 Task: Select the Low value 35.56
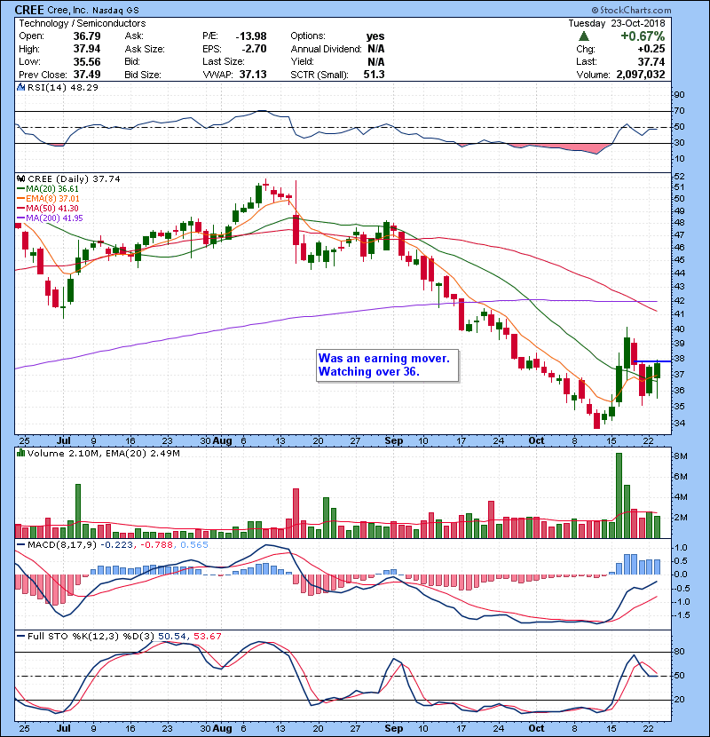[87, 61]
